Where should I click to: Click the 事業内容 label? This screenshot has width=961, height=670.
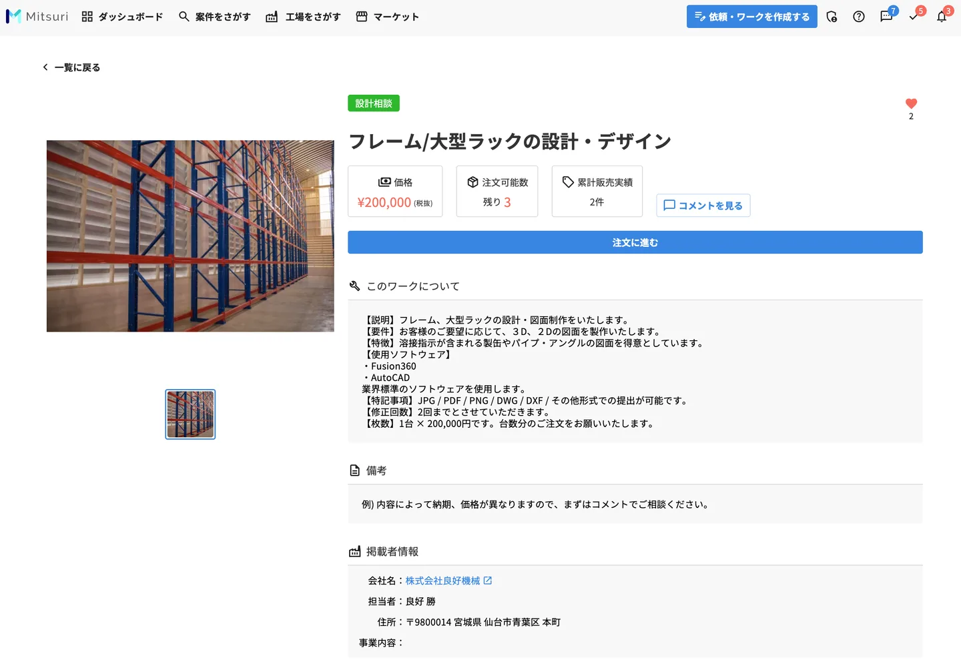tap(381, 643)
